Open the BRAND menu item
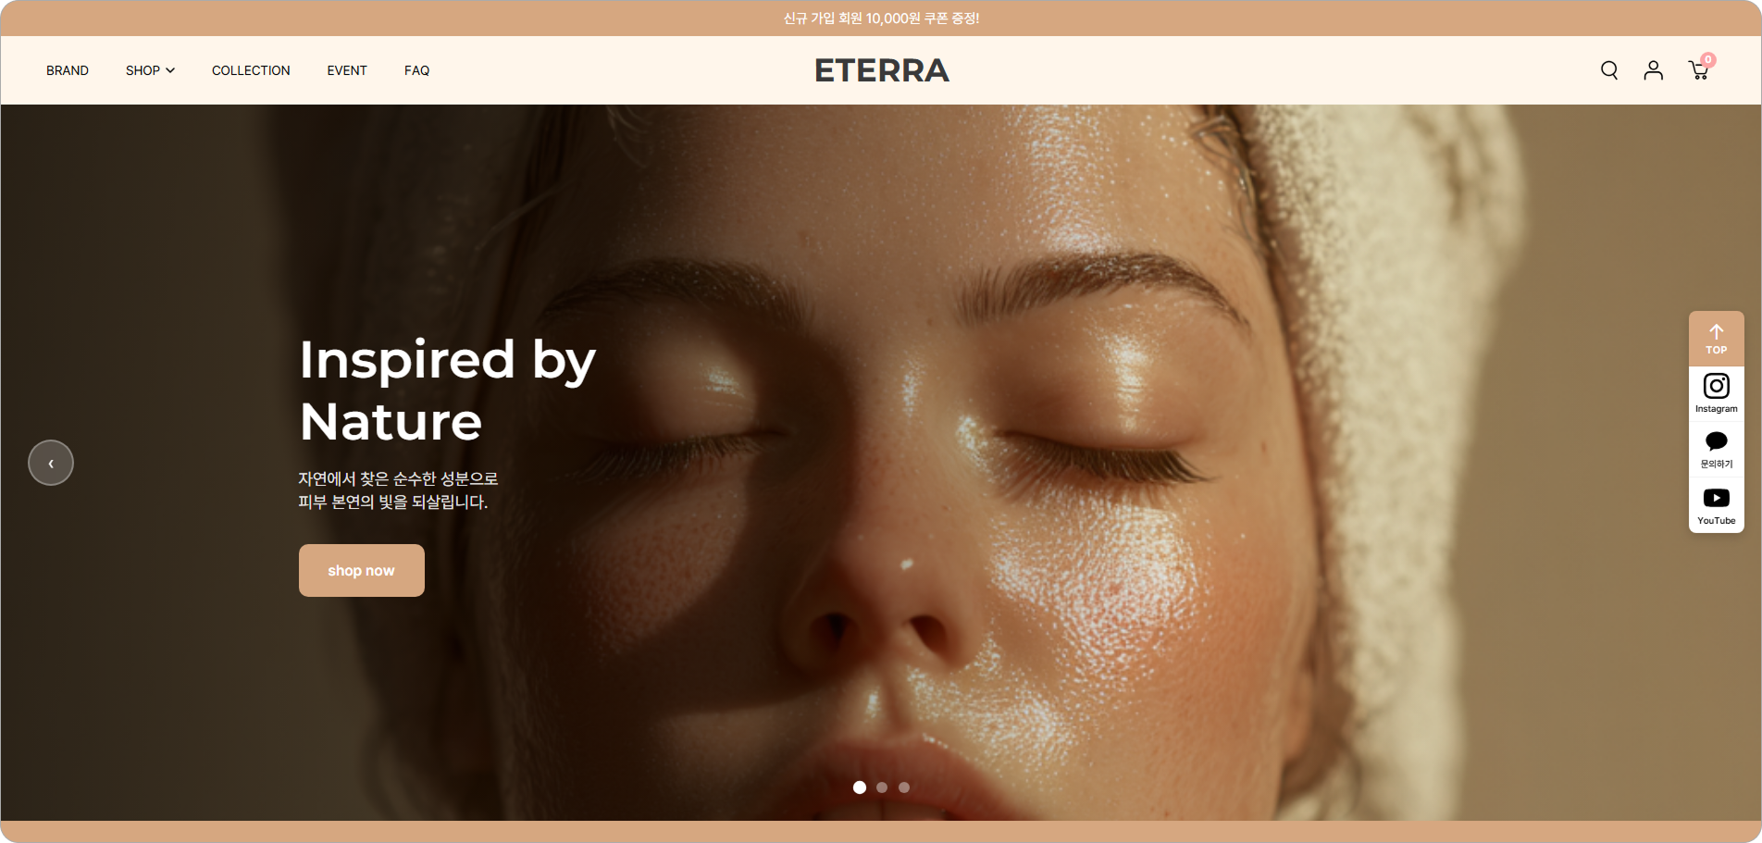This screenshot has height=843, width=1762. 68,70
